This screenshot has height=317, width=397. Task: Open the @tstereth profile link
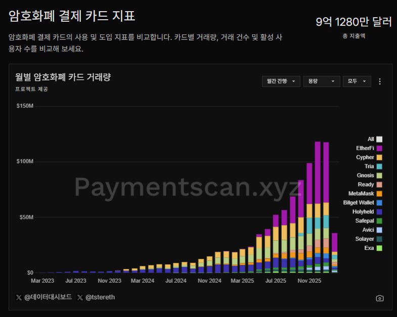coord(101,297)
